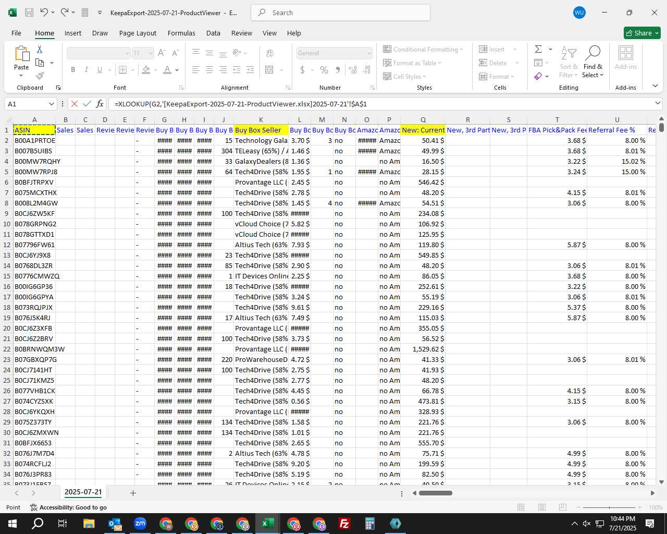
Task: Click Clear eraser icon in Editing
Action: (x=538, y=76)
